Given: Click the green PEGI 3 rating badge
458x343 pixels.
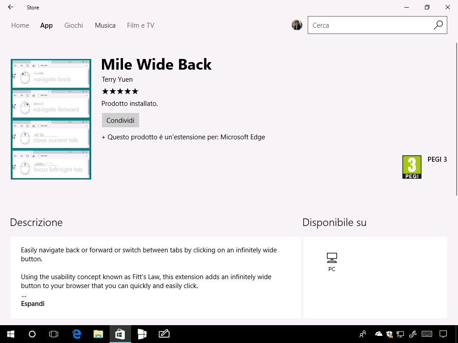Looking at the screenshot, I should point(412,167).
